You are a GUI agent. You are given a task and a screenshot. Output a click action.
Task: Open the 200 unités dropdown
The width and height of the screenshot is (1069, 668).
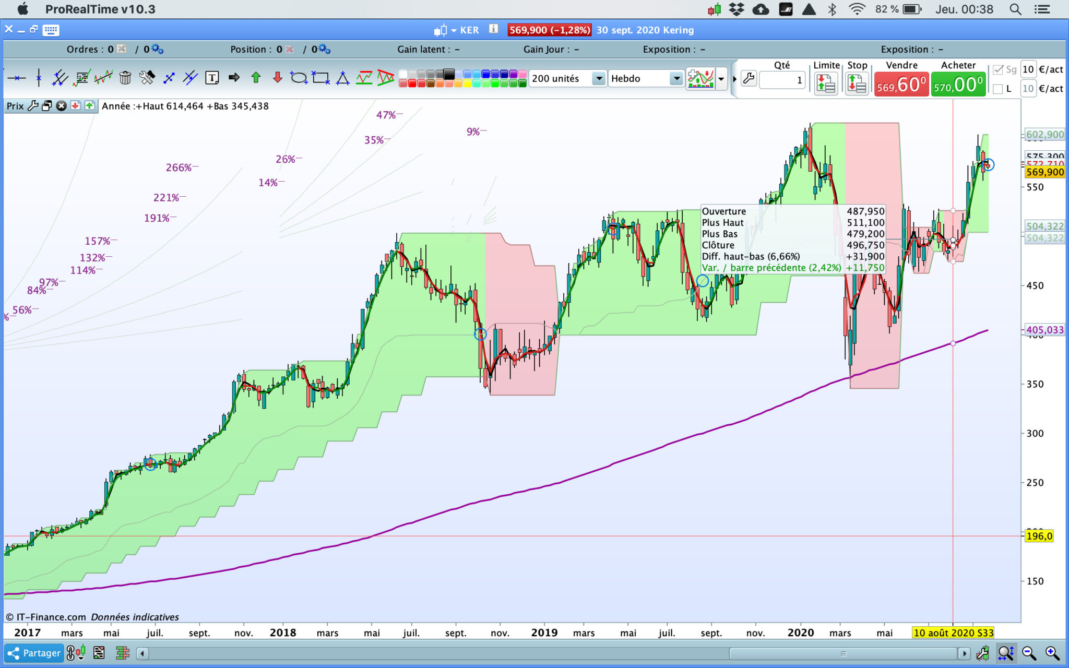coord(599,79)
